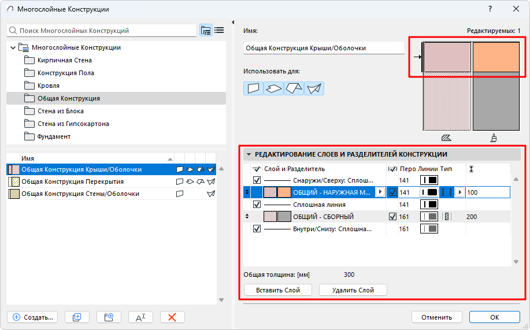Open help with the question mark
The image size is (530, 330).
[490, 9]
